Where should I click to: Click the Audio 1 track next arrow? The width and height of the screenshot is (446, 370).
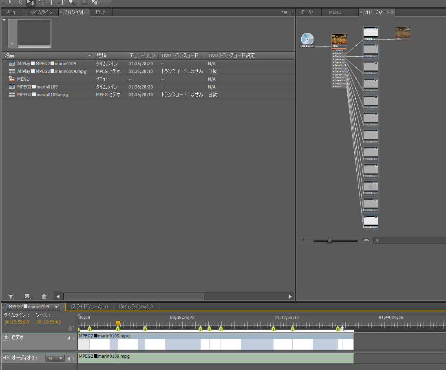(74, 358)
